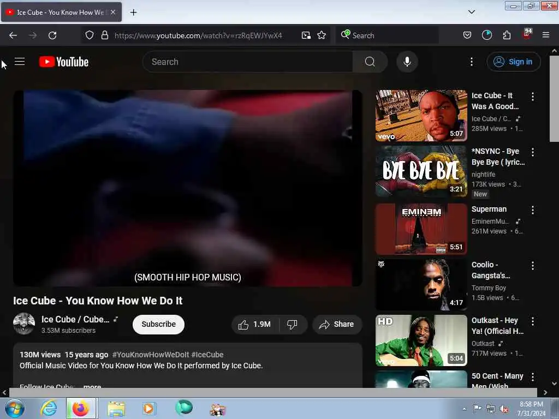
Task: Open the tracking protection shield icon
Action: click(x=90, y=35)
